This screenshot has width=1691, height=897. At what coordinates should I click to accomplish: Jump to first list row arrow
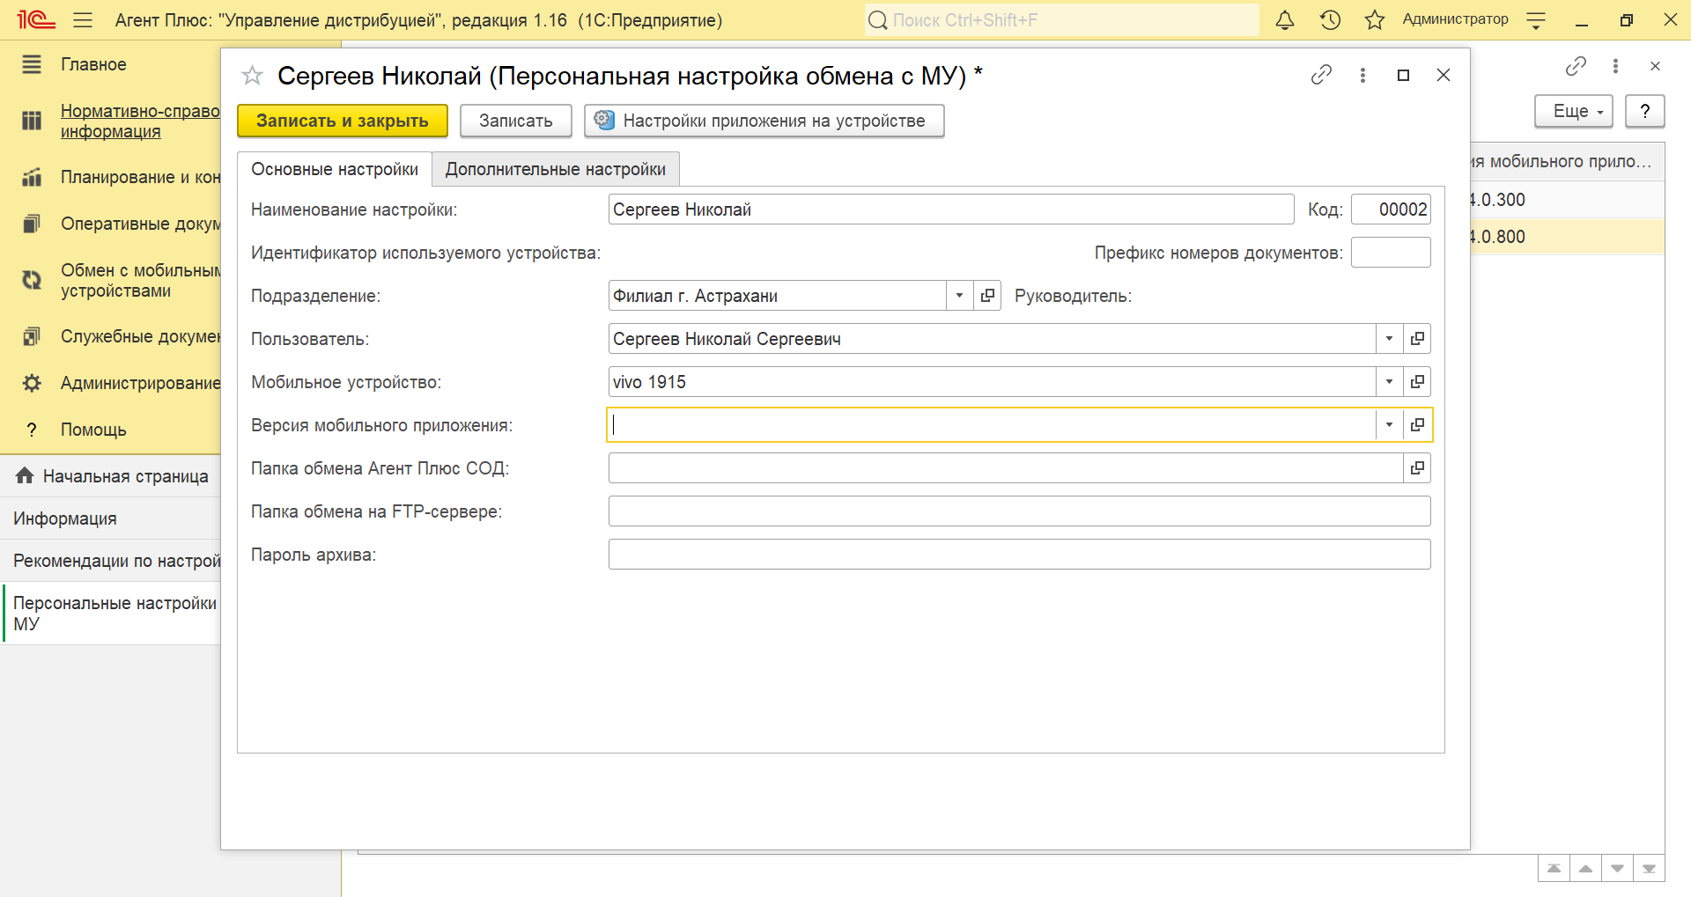pos(1554,869)
